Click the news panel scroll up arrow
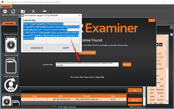The width and height of the screenshot is (174, 109). (167, 38)
